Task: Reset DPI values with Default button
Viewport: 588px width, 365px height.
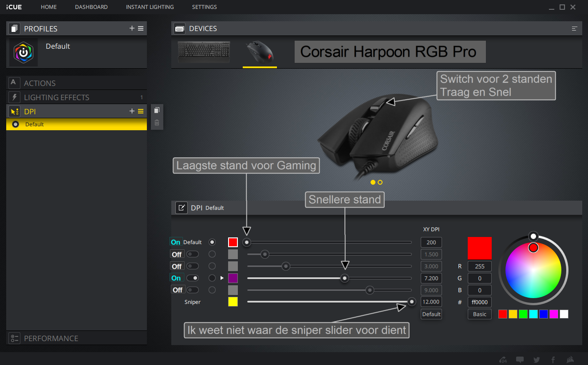Action: click(431, 314)
